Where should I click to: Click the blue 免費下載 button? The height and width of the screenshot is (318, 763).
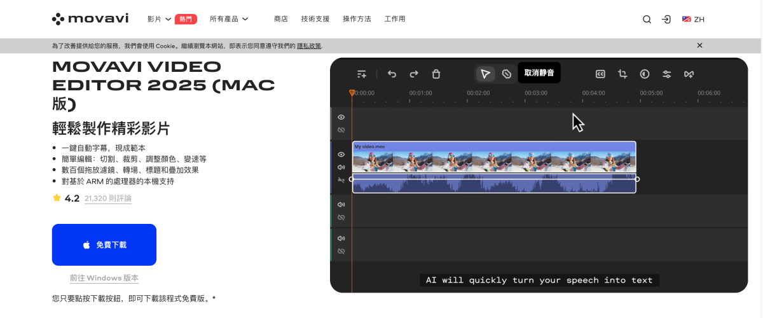click(x=104, y=244)
